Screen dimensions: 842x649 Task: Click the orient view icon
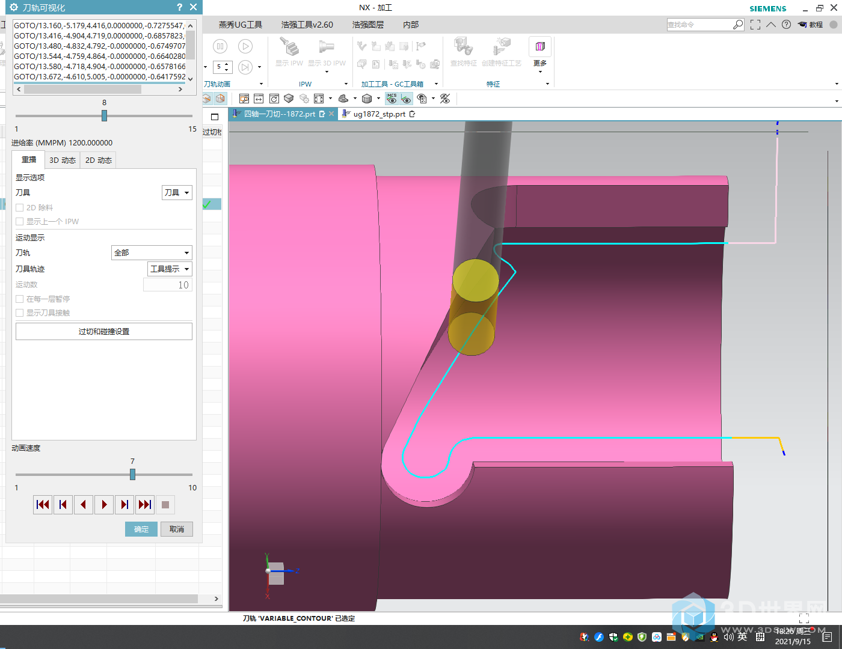343,99
